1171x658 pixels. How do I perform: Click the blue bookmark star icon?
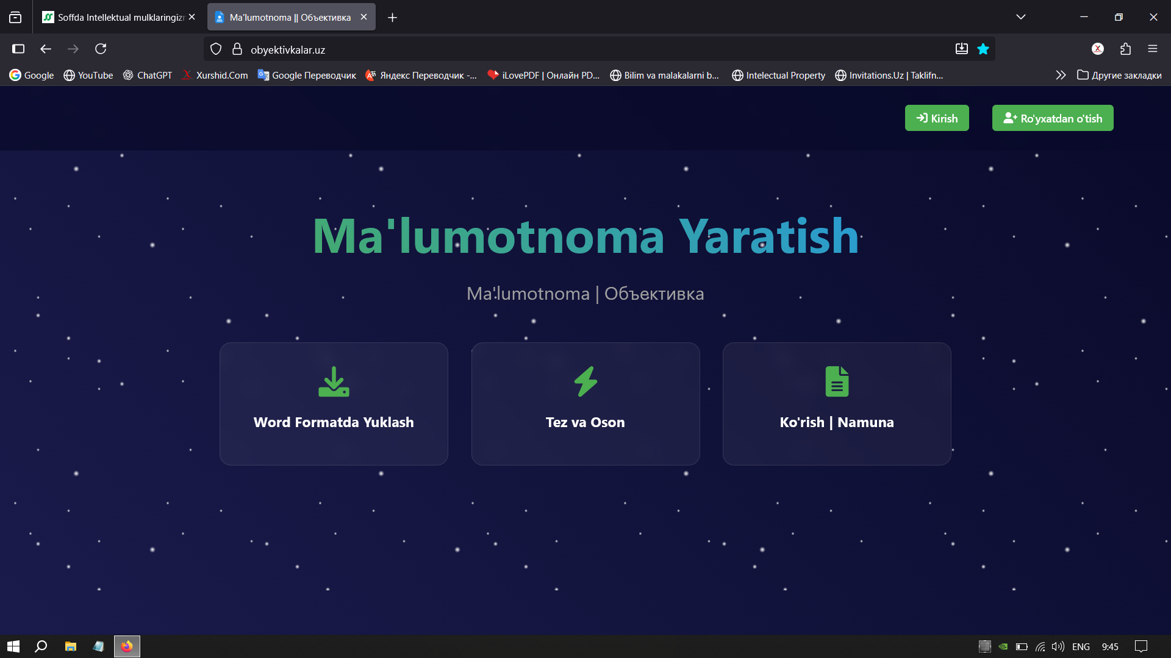[983, 49]
